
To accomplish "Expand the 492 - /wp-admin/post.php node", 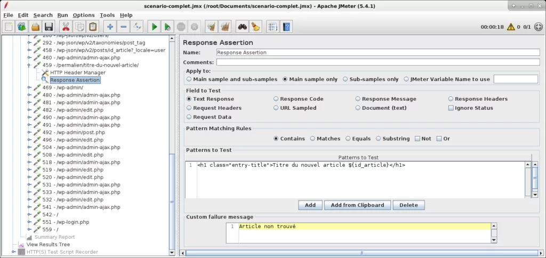I will (29, 132).
